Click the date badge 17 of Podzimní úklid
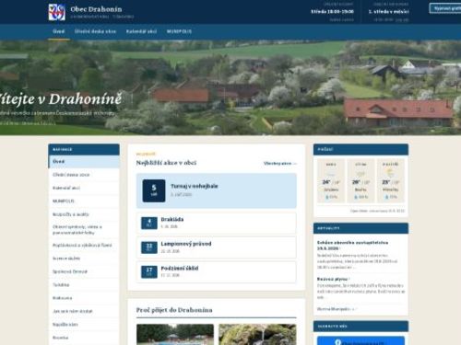Image resolution: width=461 pixels, height=345 pixels. (x=149, y=271)
